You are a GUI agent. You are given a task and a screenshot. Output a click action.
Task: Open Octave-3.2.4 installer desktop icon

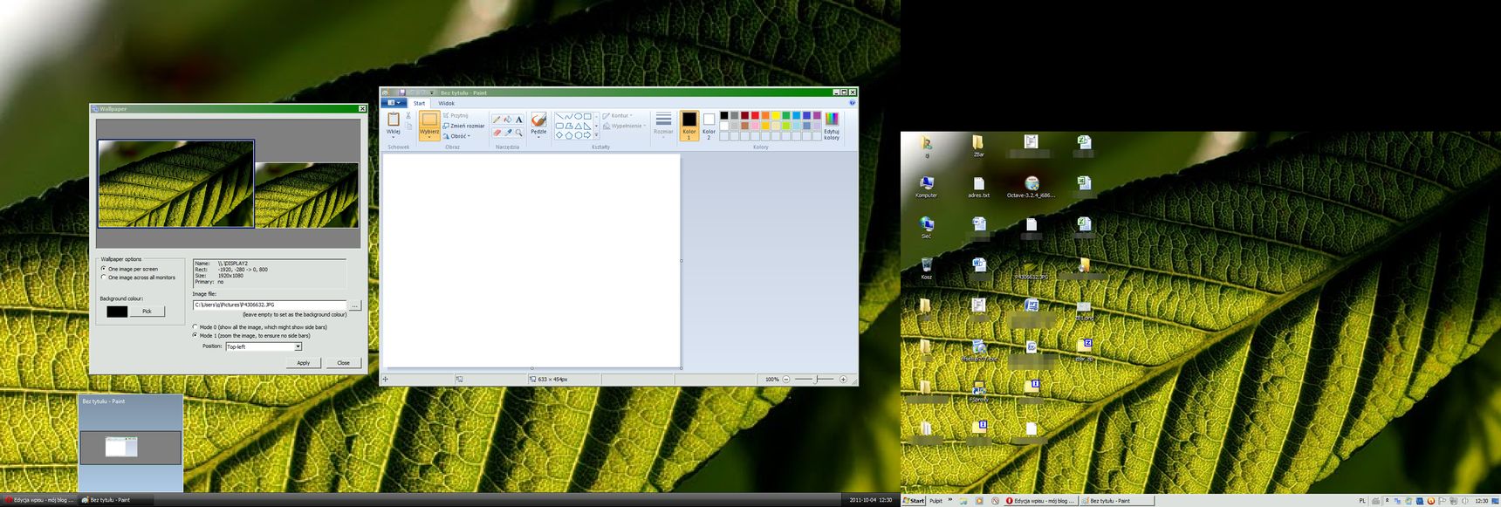point(1031,187)
